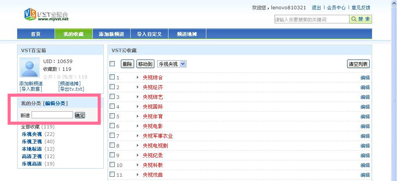Open the 乐视央视 category dropdown
The width and height of the screenshot is (397, 181).
coord(172,64)
